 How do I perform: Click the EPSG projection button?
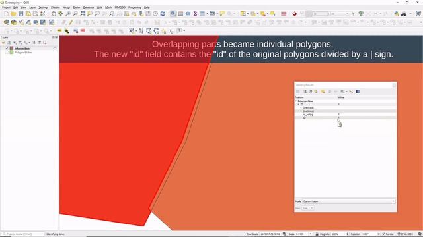(x=406, y=234)
